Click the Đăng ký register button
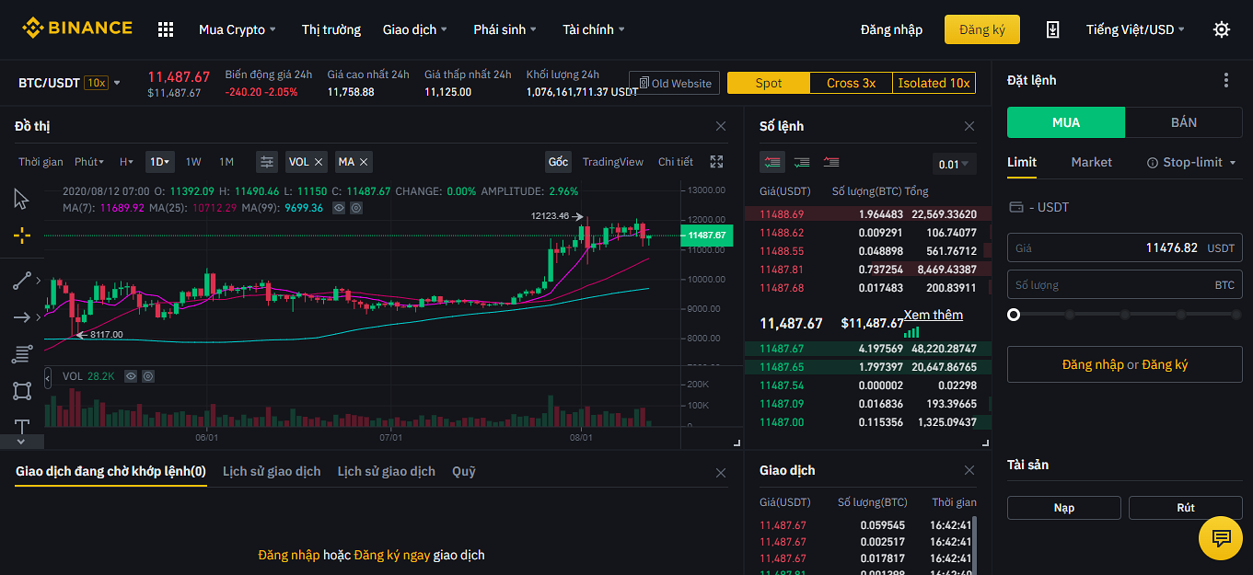Image resolution: width=1253 pixels, height=575 pixels. 981,29
